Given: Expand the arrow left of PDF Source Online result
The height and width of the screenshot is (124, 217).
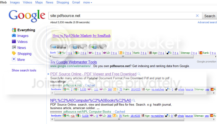Looking at the screenshot, I should (49, 74).
